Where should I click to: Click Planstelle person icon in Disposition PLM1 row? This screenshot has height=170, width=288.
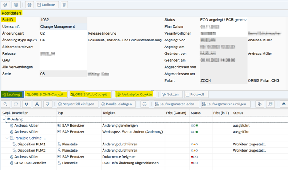tap(59, 144)
